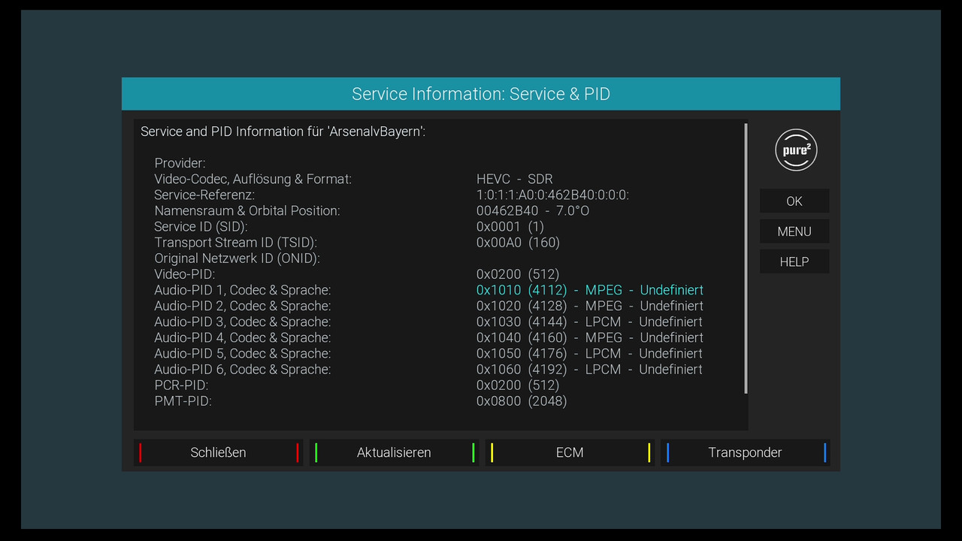This screenshot has height=541, width=962.
Task: Click the pure² logo icon
Action: (796, 150)
